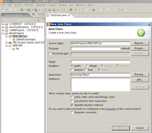Click the Print toolbar icon
Screen dimensions: 152x133
tap(15, 10)
